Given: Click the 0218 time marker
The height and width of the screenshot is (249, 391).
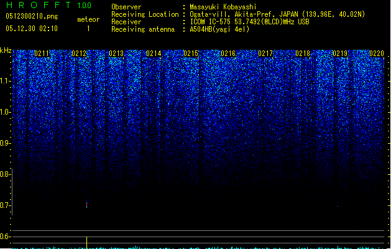Looking at the screenshot, I should [x=303, y=54].
